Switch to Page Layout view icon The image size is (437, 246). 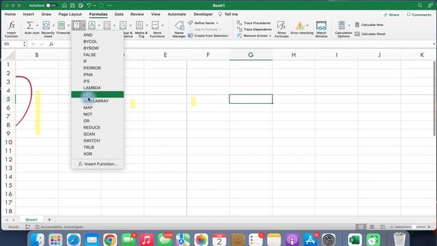(x=371, y=227)
